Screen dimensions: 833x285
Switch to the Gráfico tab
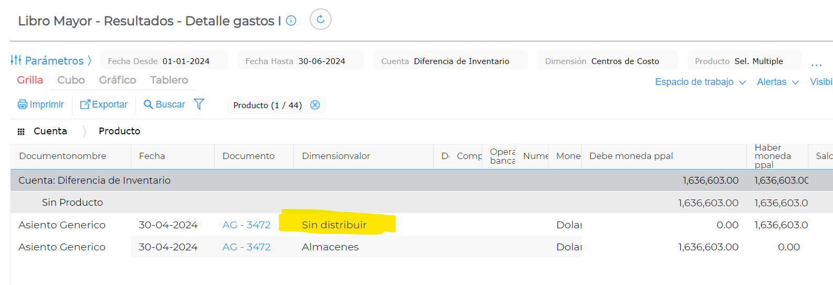click(x=118, y=80)
